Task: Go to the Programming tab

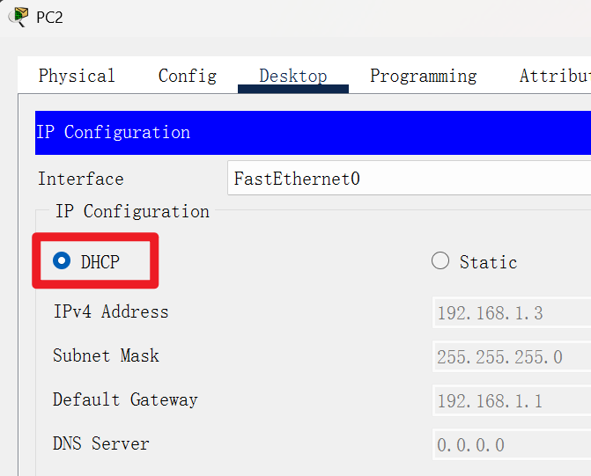Action: pyautogui.click(x=424, y=76)
